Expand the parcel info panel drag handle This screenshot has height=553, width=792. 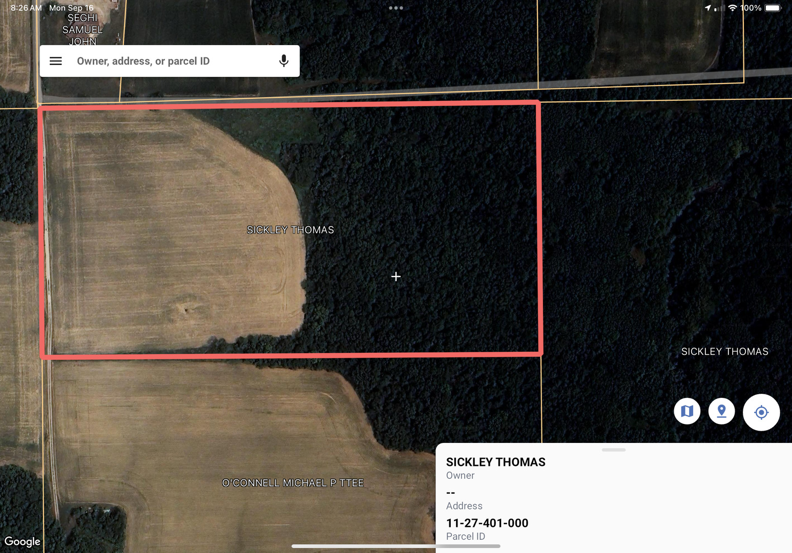pos(614,450)
